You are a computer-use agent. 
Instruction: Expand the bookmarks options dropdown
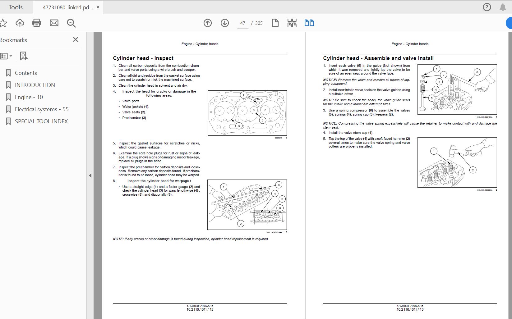click(x=6, y=56)
